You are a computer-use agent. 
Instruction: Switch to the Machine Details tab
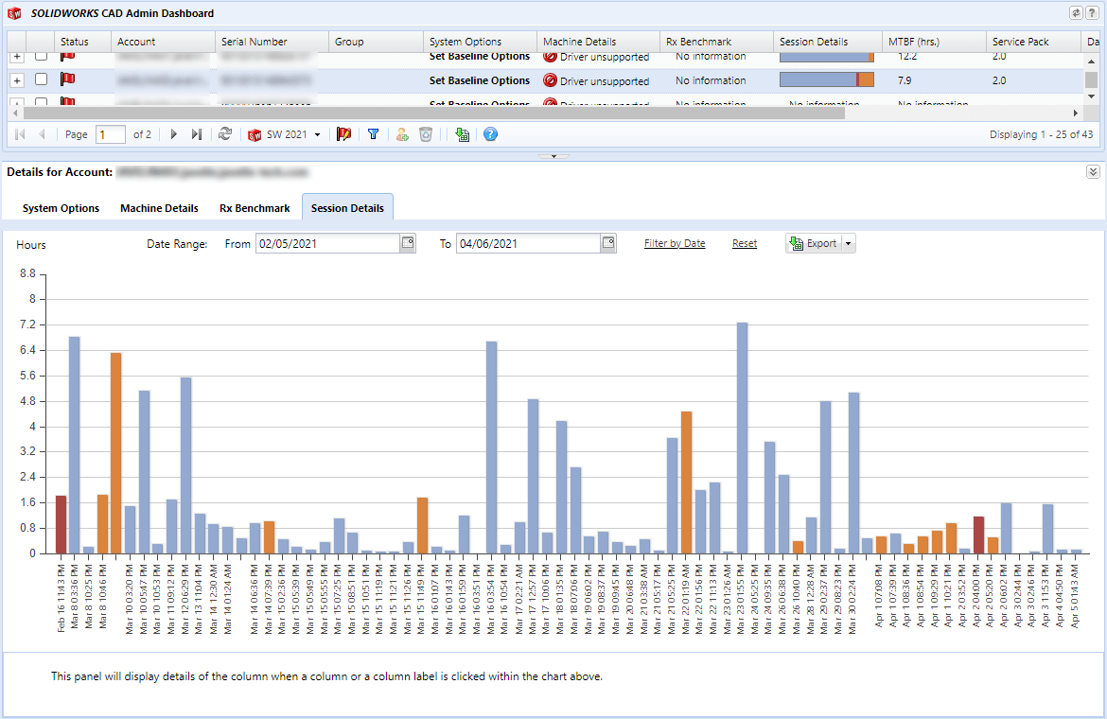[159, 208]
